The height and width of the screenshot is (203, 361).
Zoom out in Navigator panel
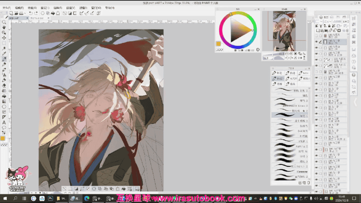[287, 53]
